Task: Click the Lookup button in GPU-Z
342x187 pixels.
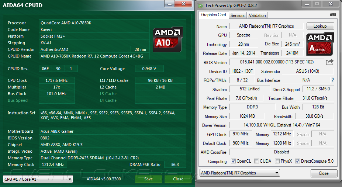Action: coord(320,26)
